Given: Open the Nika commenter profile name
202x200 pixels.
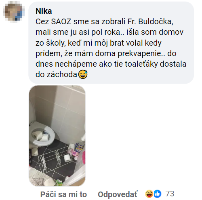Looking at the screenshot, I should pos(44,11).
